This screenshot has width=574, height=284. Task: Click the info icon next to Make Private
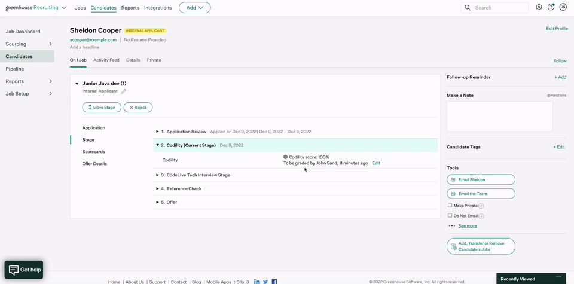[x=481, y=206]
